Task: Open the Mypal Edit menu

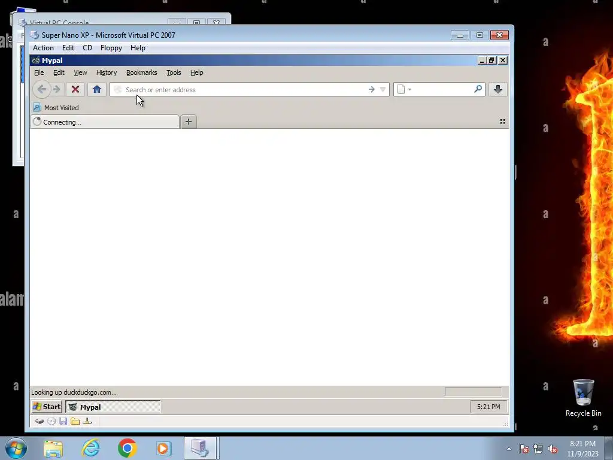Action: point(59,72)
